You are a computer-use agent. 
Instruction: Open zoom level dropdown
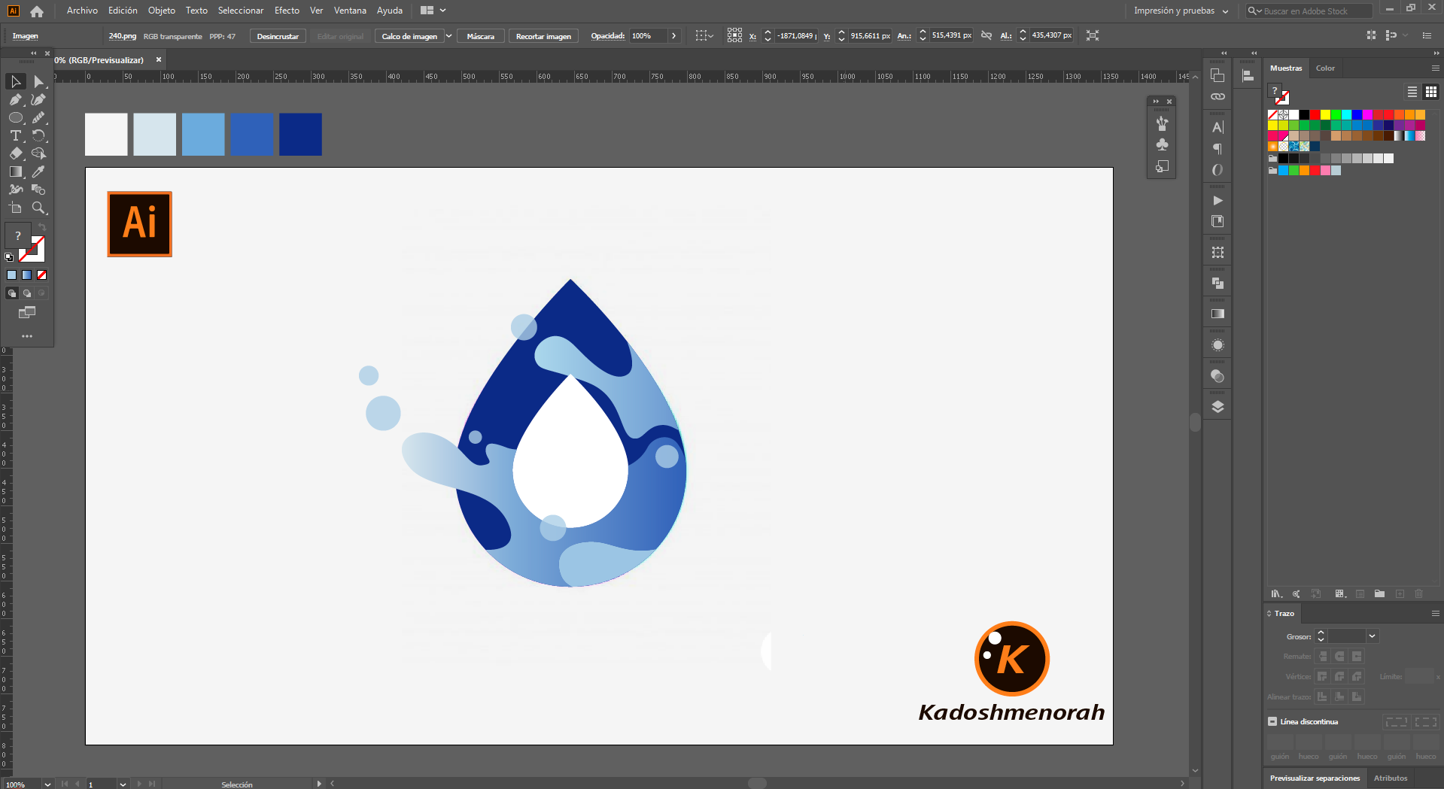pos(47,784)
